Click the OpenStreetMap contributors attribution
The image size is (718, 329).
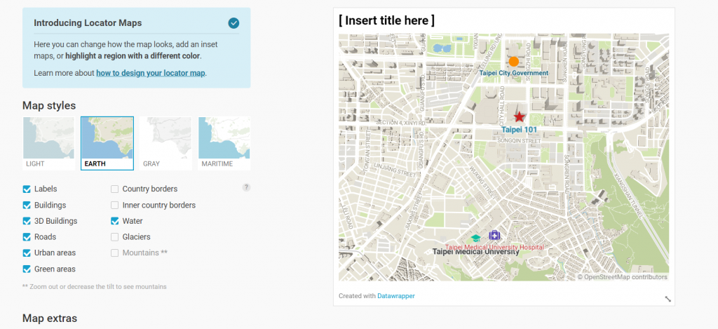[x=622, y=277]
